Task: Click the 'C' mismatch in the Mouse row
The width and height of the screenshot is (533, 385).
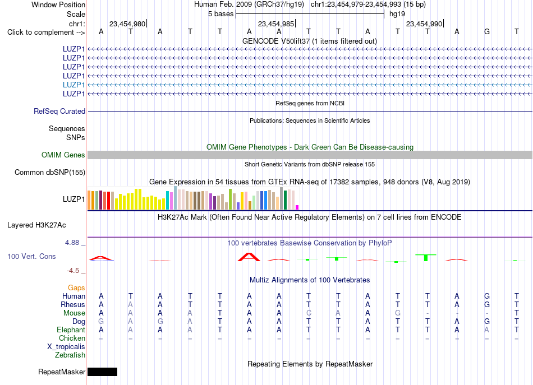Action: tap(309, 313)
